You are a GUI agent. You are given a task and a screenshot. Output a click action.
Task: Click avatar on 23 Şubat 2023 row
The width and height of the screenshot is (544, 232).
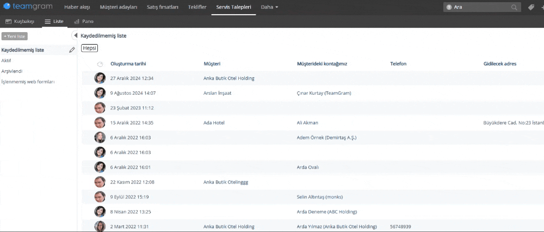coord(100,108)
